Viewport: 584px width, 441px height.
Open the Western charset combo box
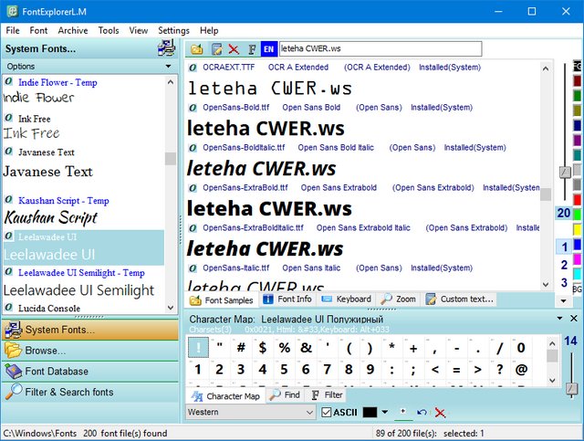point(251,413)
